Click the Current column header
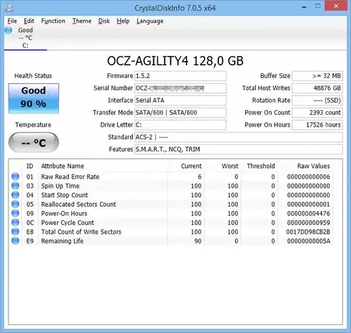This screenshot has height=333, width=351. click(x=191, y=166)
